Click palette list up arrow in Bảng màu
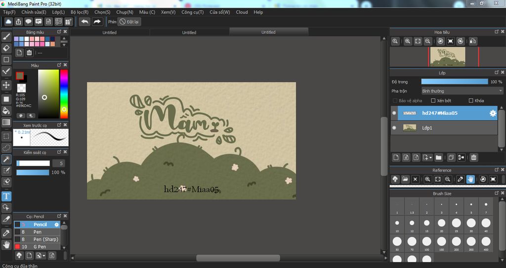The height and width of the screenshot is (268, 506). point(64,38)
